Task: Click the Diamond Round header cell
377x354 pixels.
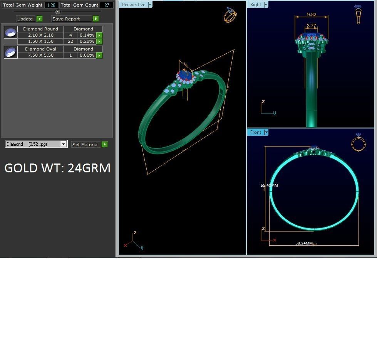Action: point(41,29)
